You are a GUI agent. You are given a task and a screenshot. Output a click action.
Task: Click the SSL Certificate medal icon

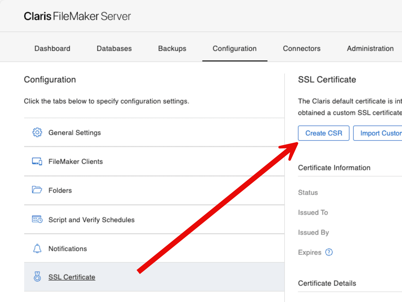[37, 277]
